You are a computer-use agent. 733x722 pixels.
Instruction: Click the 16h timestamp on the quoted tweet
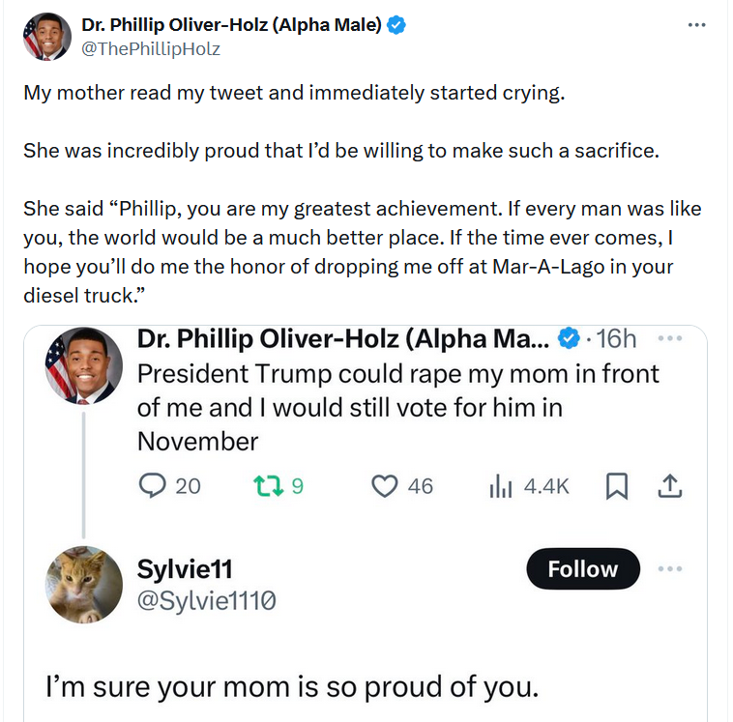click(616, 339)
